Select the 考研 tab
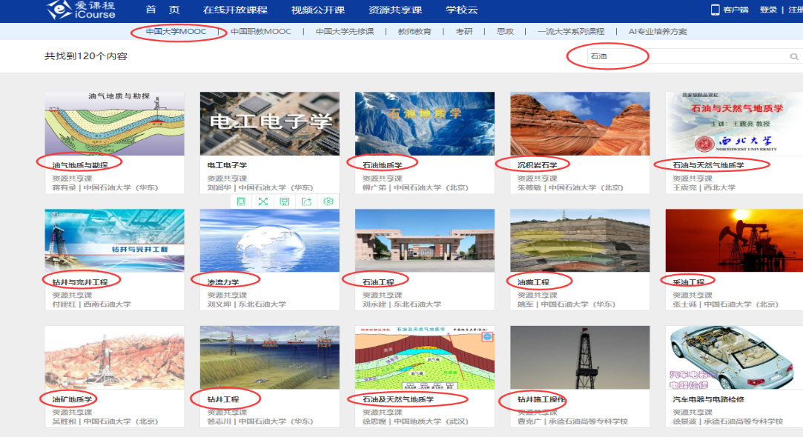The image size is (803, 437). (x=464, y=31)
